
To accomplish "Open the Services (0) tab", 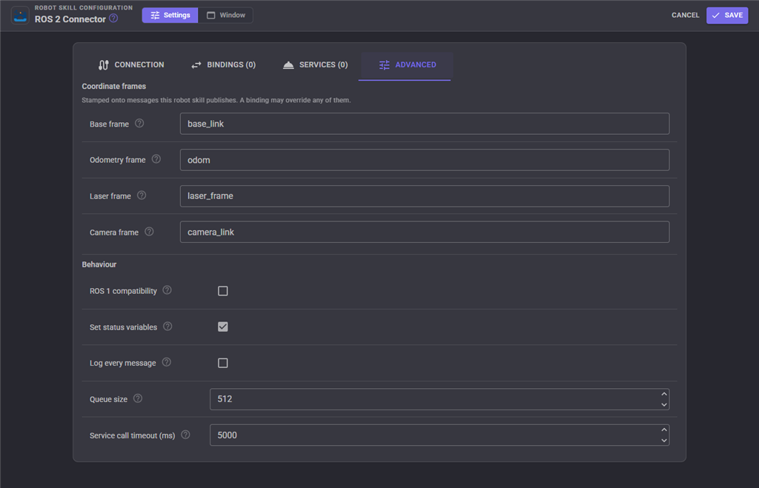I will pyautogui.click(x=315, y=65).
